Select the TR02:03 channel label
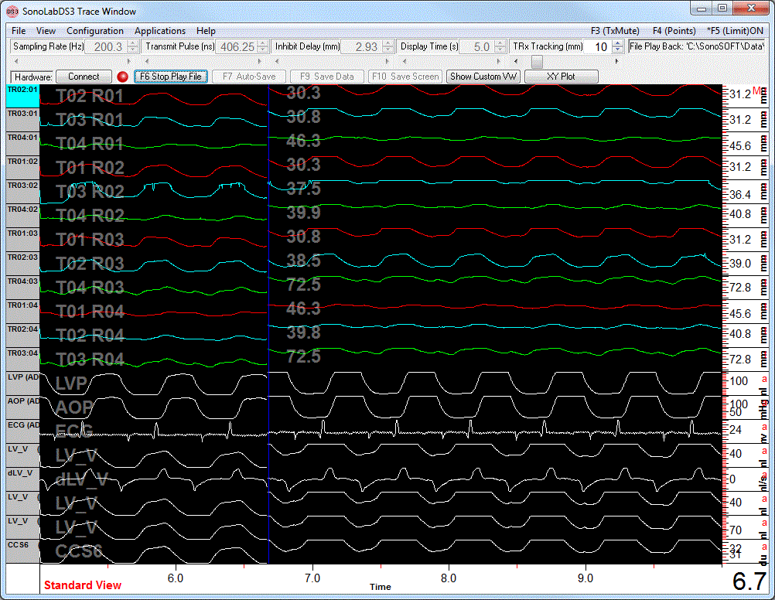 [x=22, y=264]
